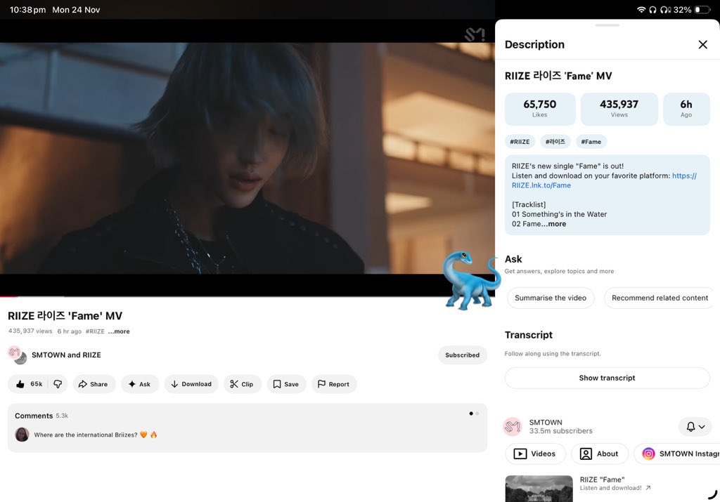720x502 pixels.
Task: Share the RIIZE Fame video
Action: tap(94, 384)
